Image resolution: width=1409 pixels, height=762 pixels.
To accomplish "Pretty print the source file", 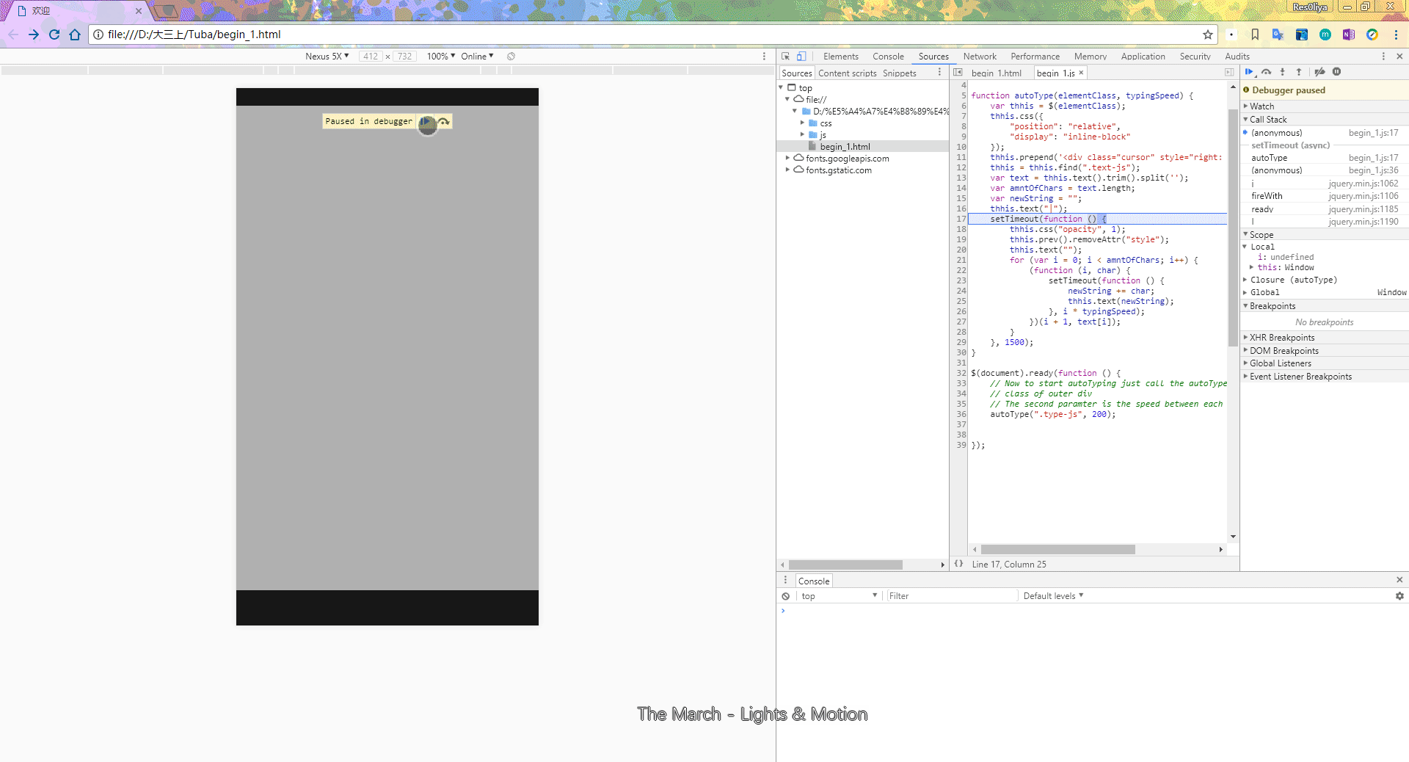I will tap(958, 564).
